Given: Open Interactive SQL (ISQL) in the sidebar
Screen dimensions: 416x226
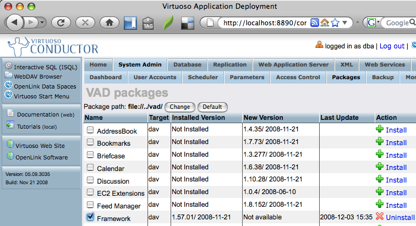Looking at the screenshot, I should [x=41, y=67].
